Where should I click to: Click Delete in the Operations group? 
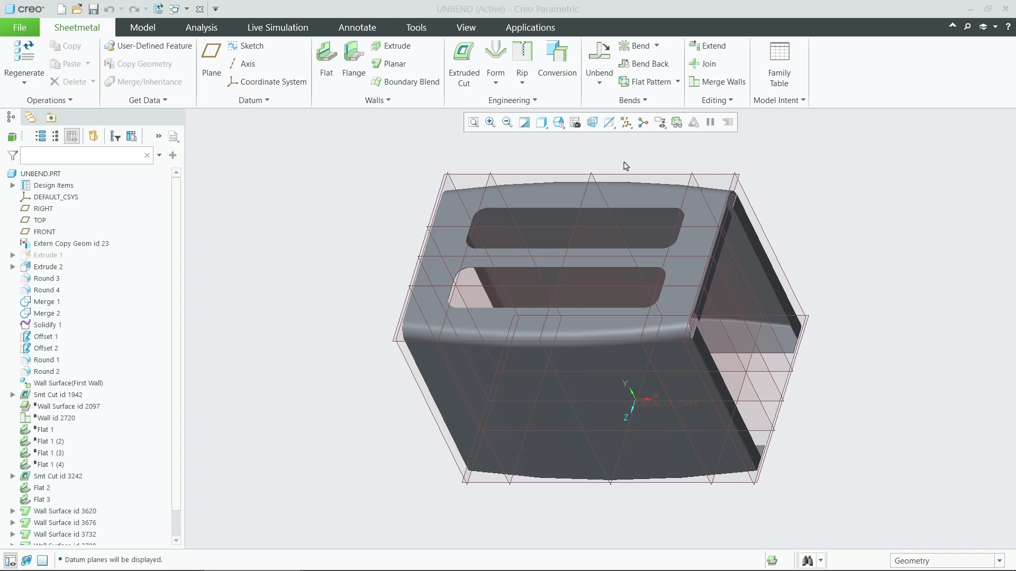point(72,81)
